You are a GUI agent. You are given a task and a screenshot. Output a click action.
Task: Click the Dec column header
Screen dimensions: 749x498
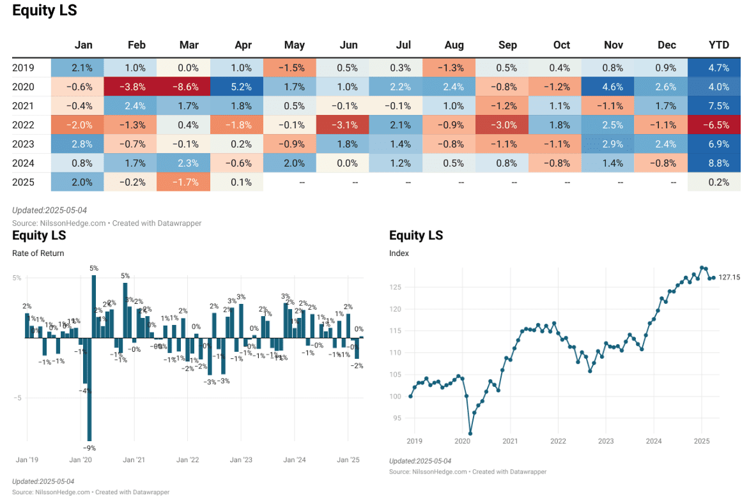tap(667, 45)
